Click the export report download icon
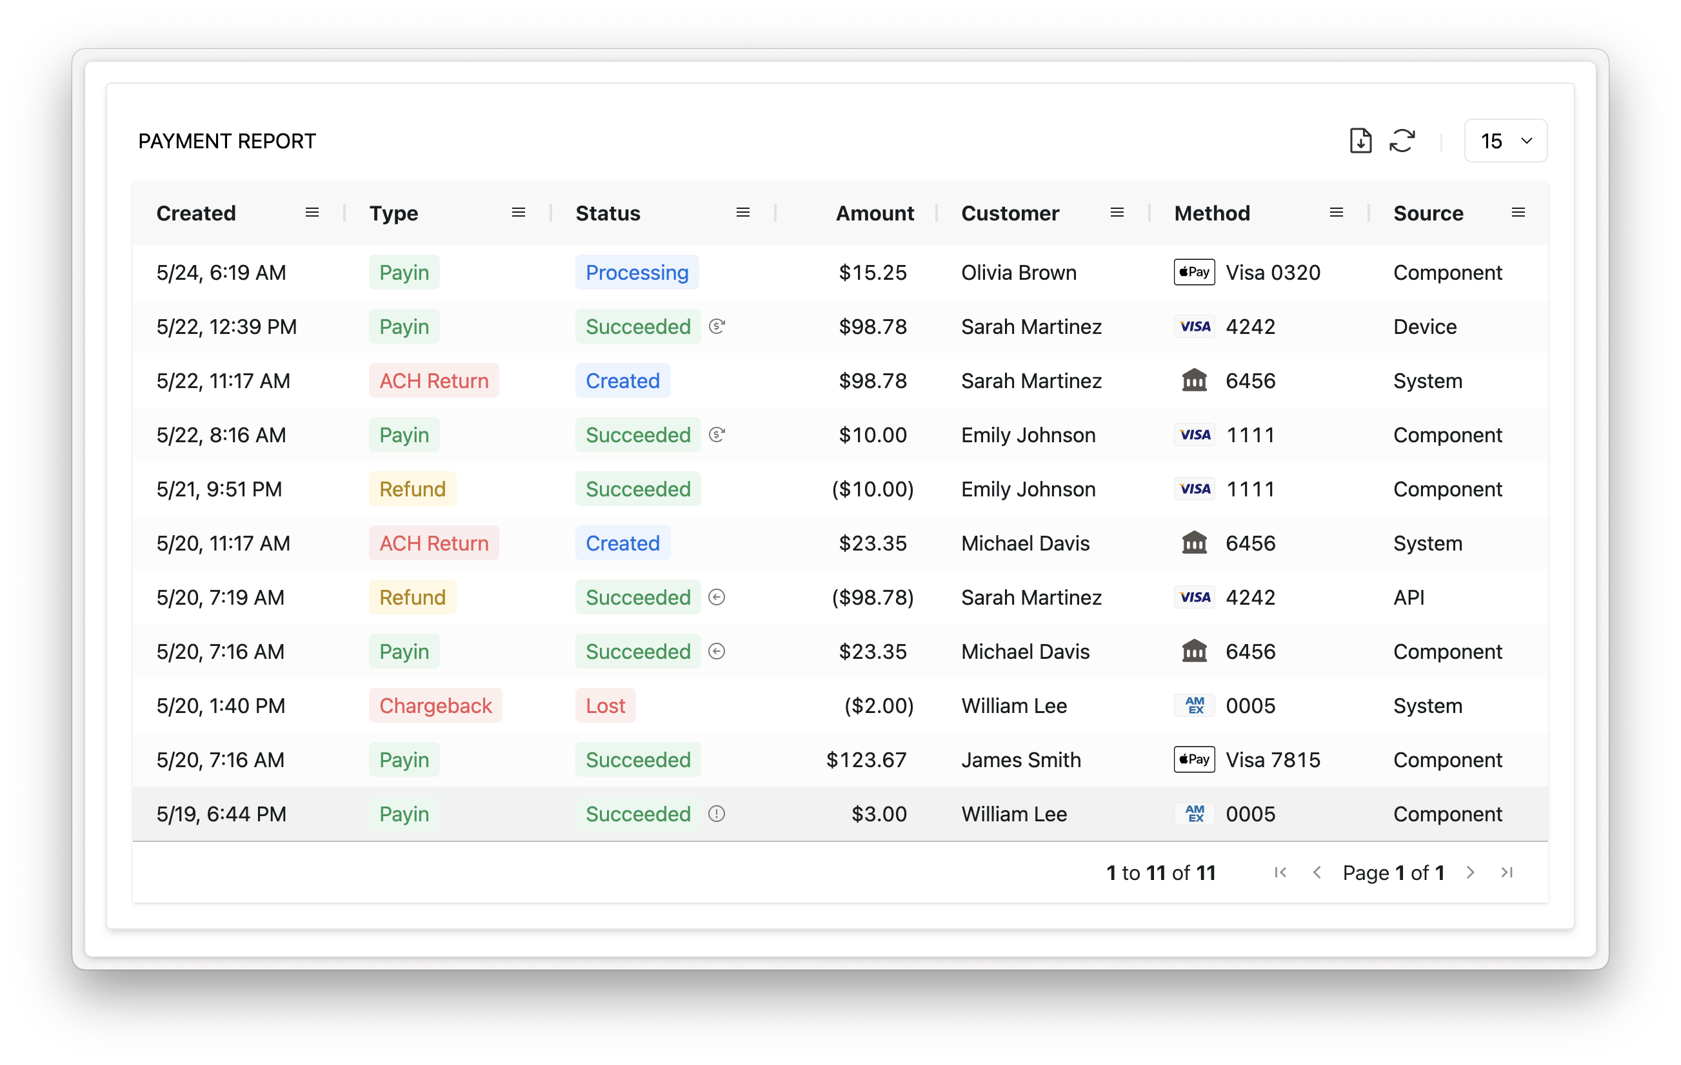Screen dimensions: 1681x1065 1360,141
